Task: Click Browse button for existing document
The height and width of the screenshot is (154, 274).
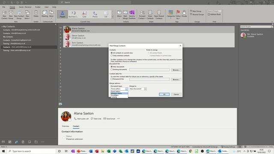Action: 176,70
